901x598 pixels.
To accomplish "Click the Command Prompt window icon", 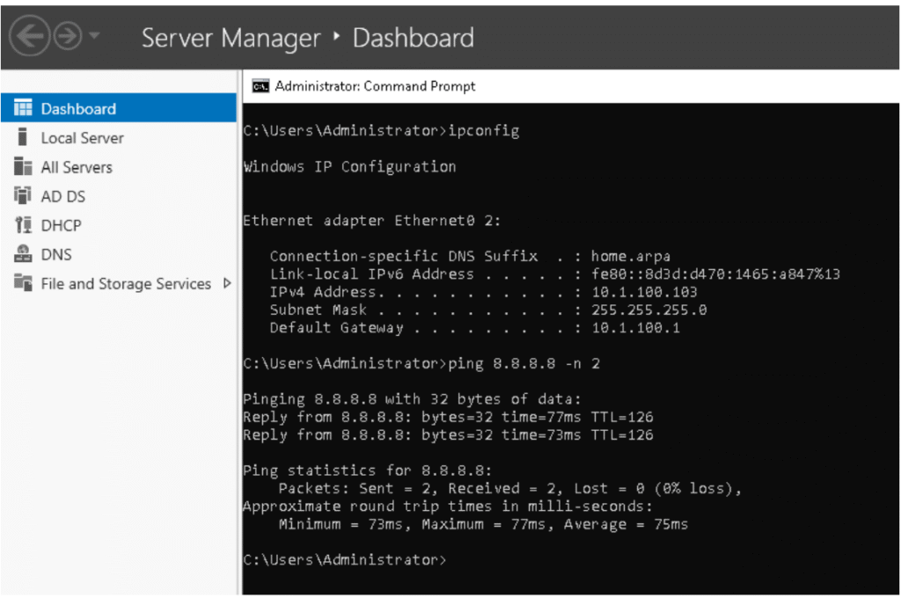I will coord(260,86).
